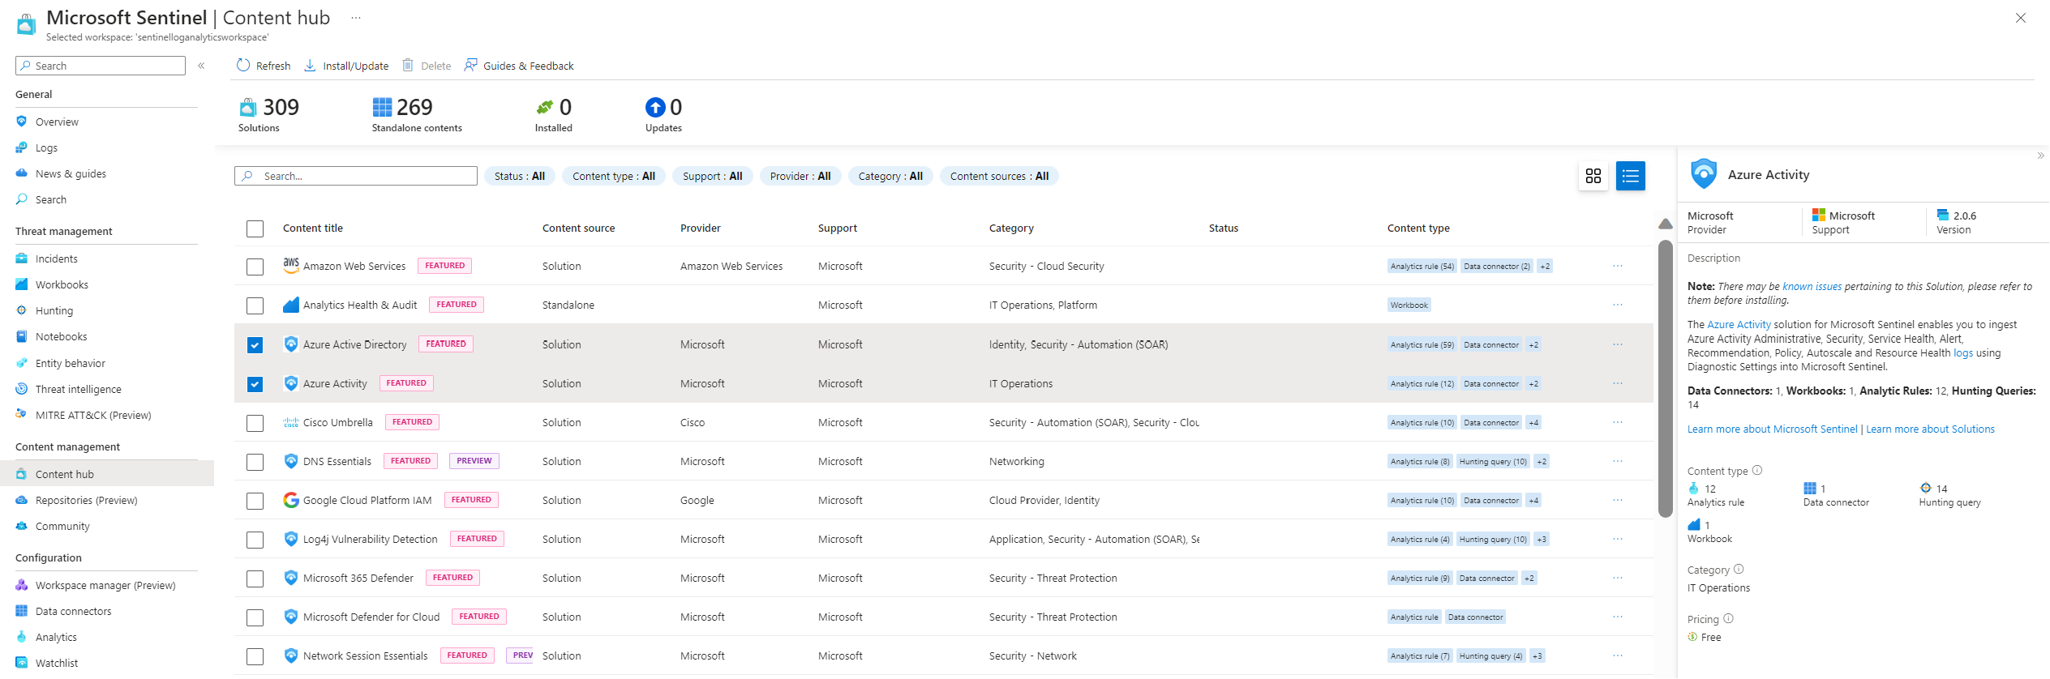
Task: Click the Azure Activity shield icon in details pane
Action: click(1704, 174)
